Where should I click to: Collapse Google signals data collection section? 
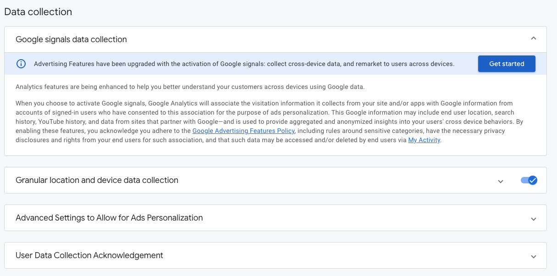533,39
